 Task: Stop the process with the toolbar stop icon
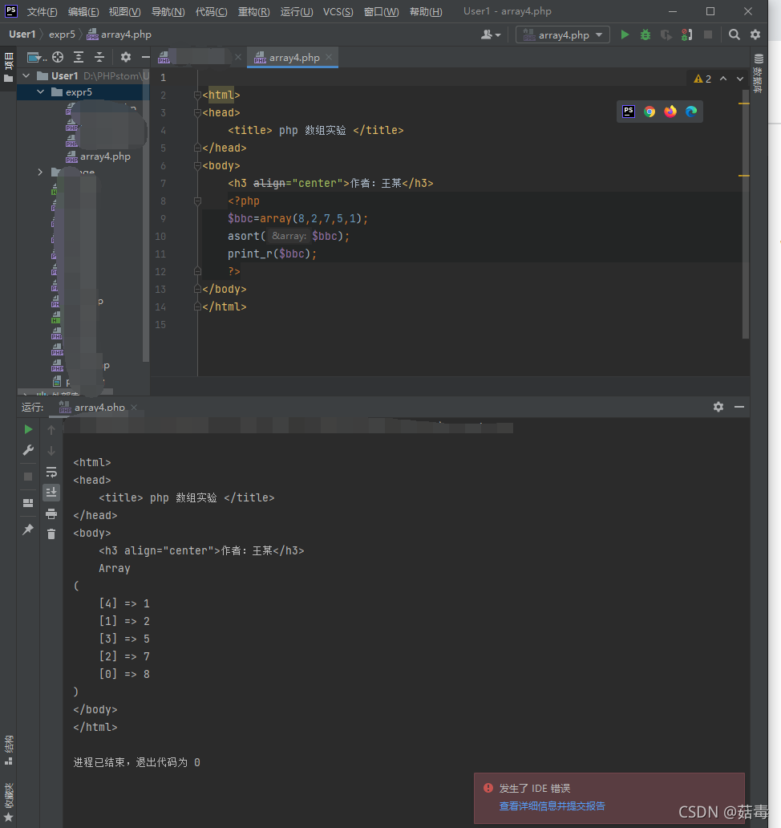708,34
